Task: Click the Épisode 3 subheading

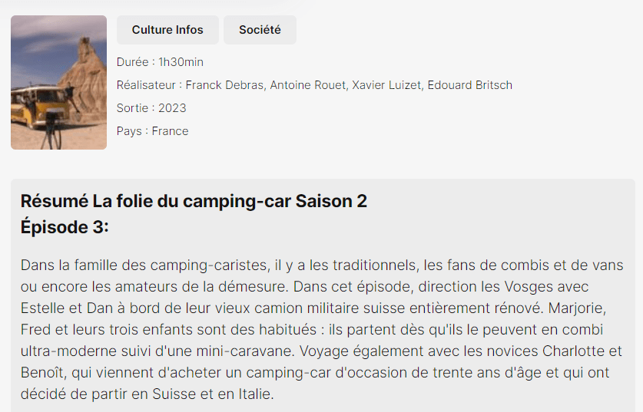Action: [65, 227]
